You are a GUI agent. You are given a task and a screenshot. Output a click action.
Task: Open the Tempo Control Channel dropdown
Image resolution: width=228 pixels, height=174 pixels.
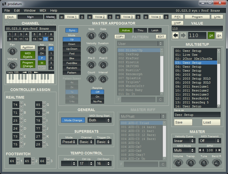coord(69,163)
